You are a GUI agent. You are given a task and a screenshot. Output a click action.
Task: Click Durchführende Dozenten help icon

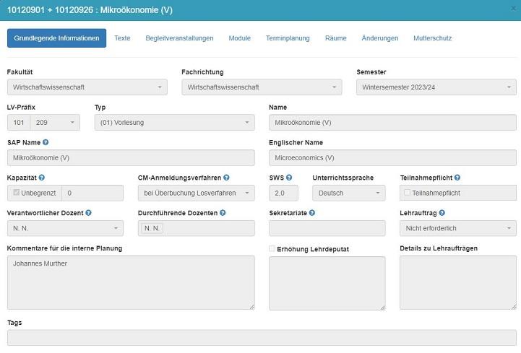click(223, 213)
